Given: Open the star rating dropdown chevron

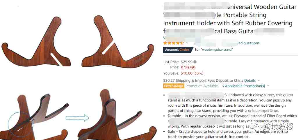Looking at the screenshot, I should 187,43.
